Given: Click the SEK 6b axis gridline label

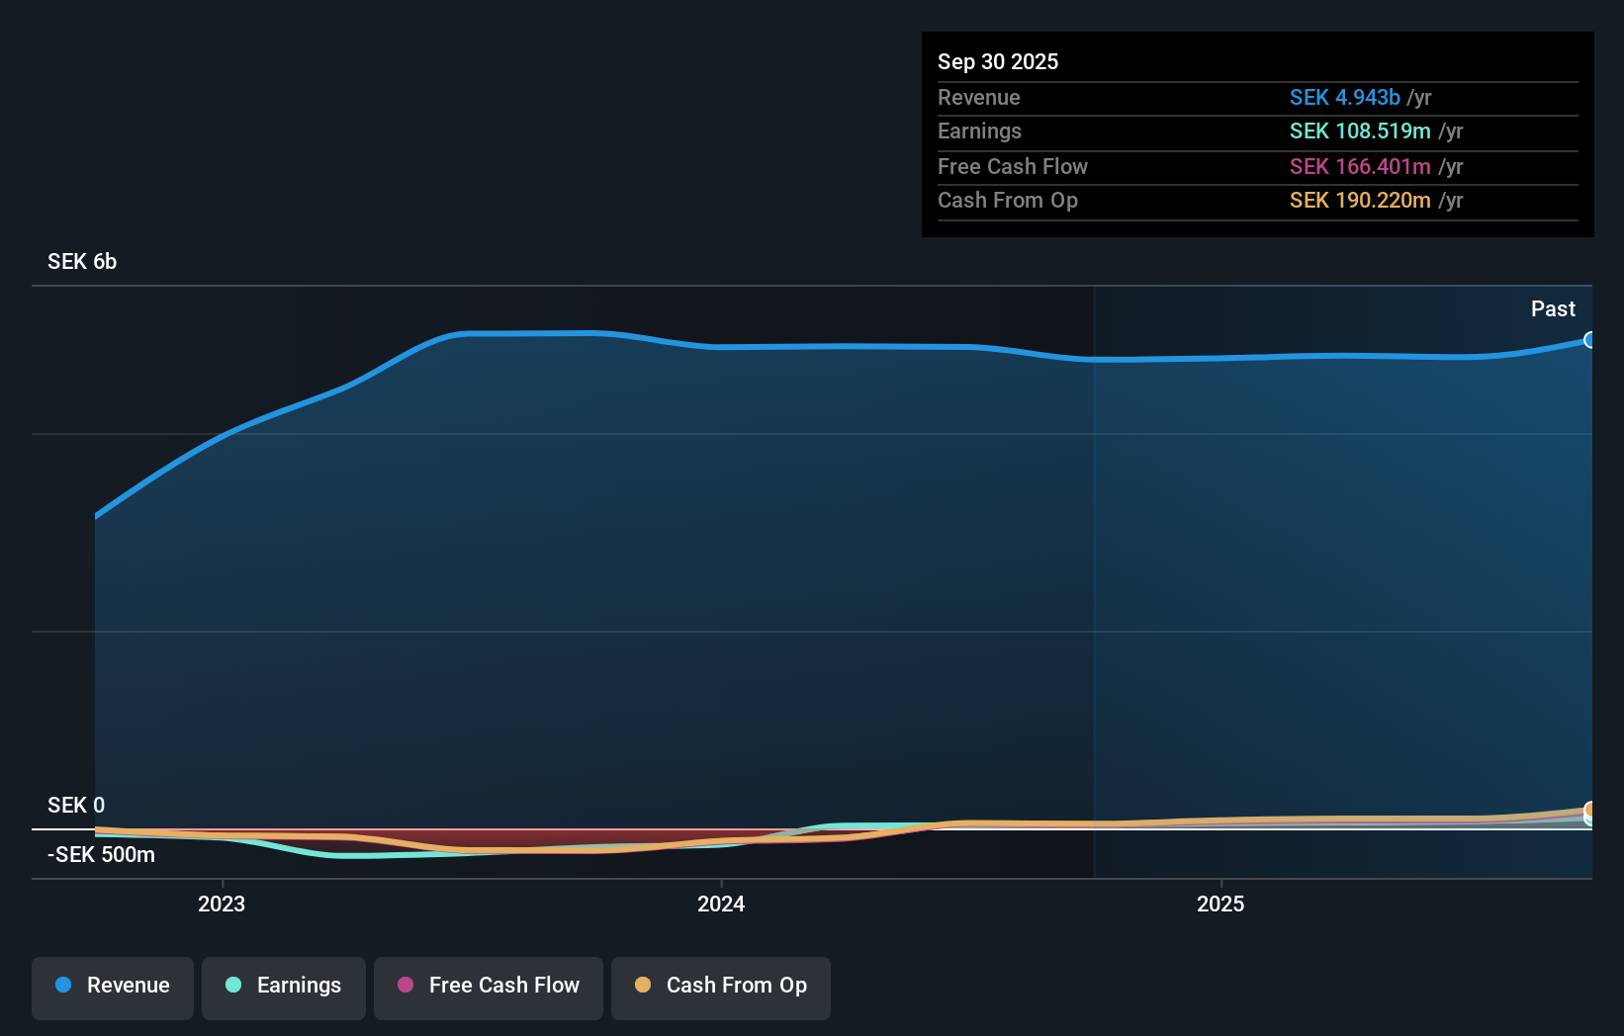Looking at the screenshot, I should [82, 262].
